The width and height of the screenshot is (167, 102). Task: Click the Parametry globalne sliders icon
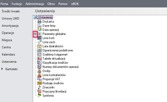pos(39,34)
